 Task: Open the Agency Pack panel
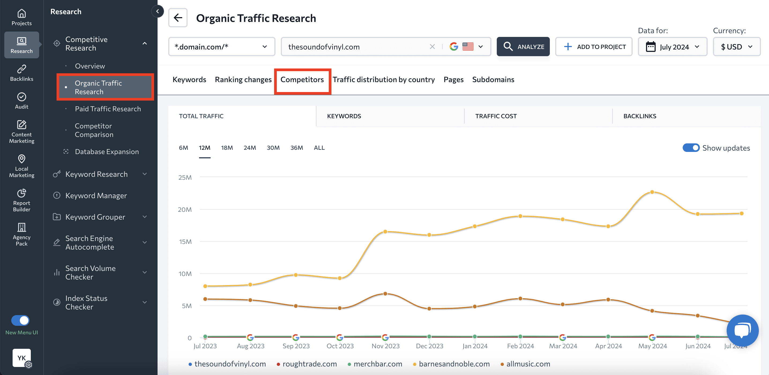point(21,234)
